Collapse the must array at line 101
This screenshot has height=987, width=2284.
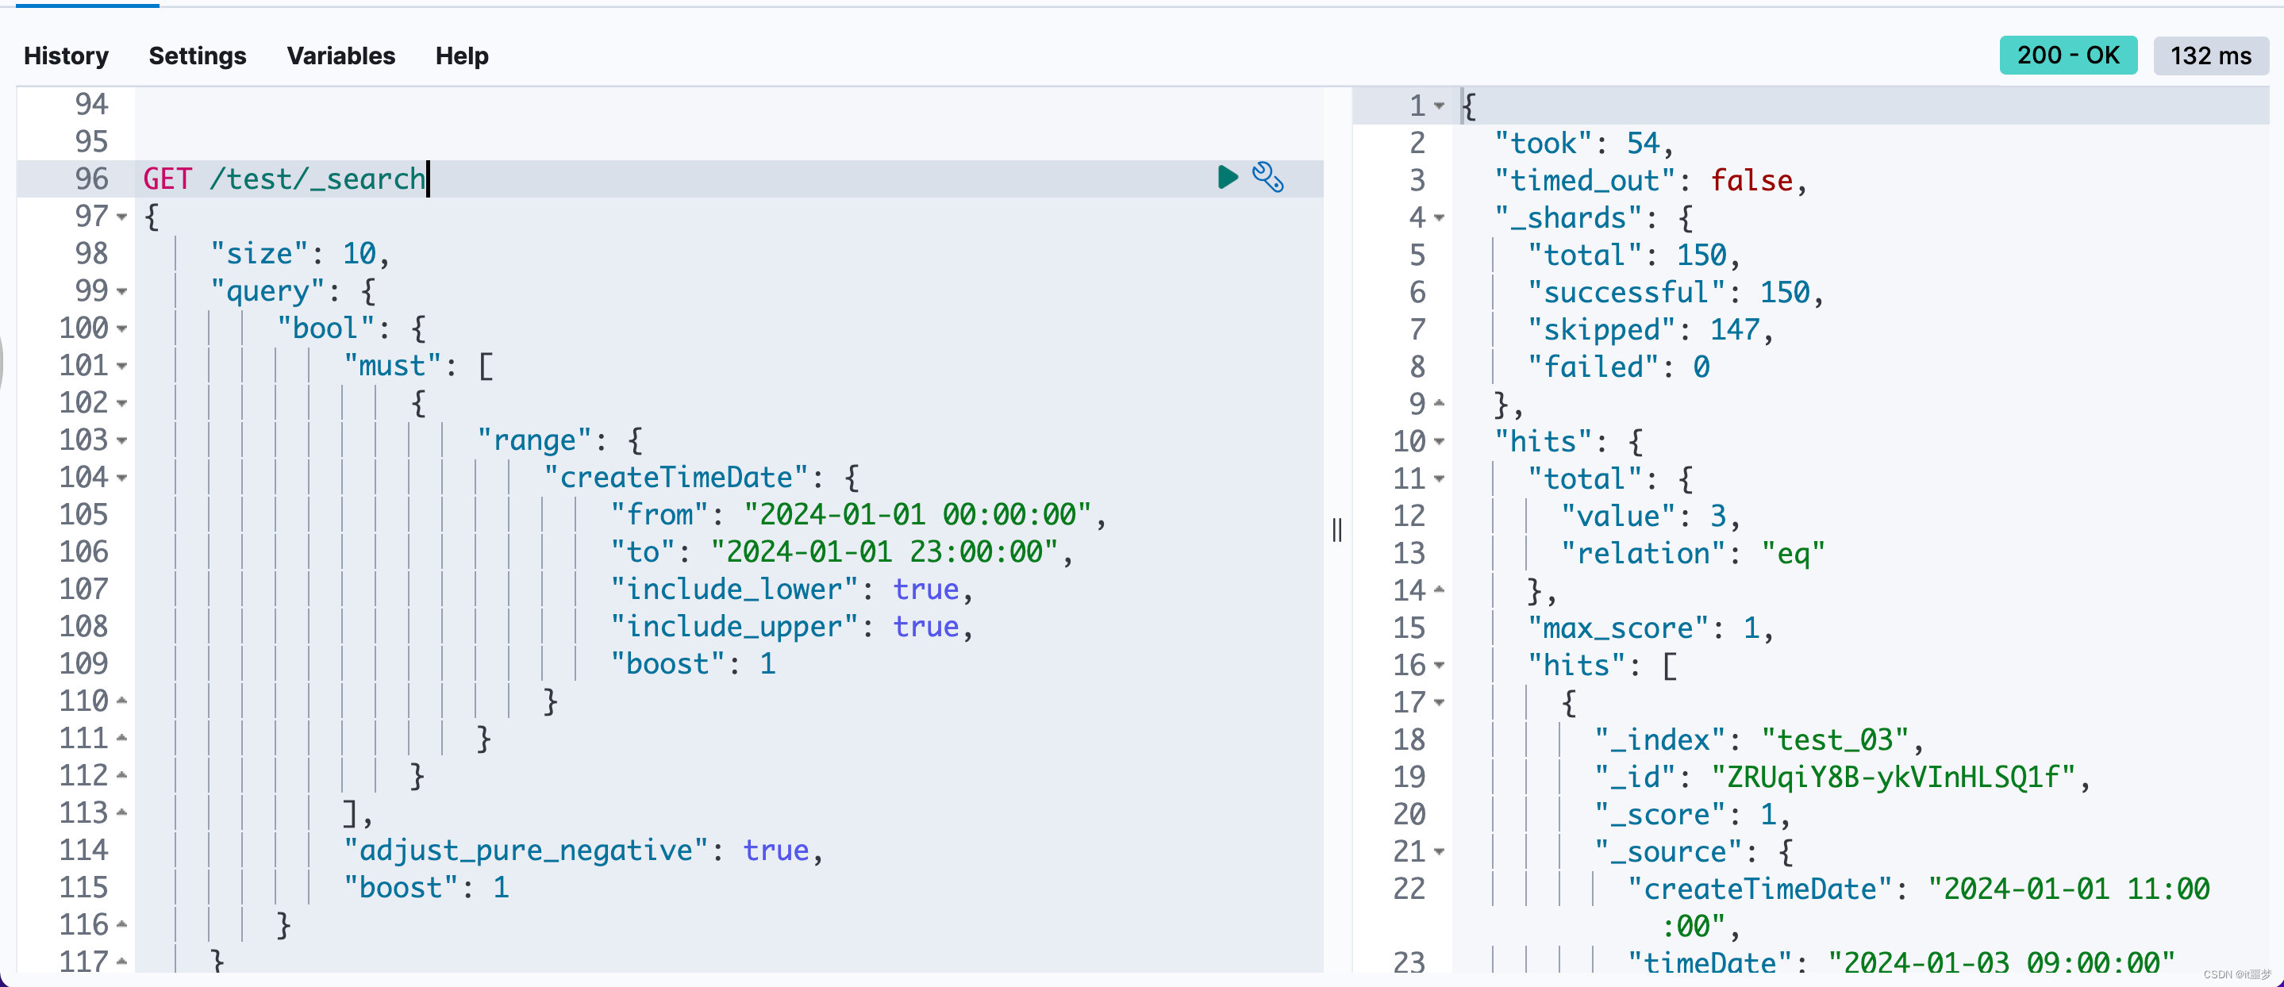point(122,367)
